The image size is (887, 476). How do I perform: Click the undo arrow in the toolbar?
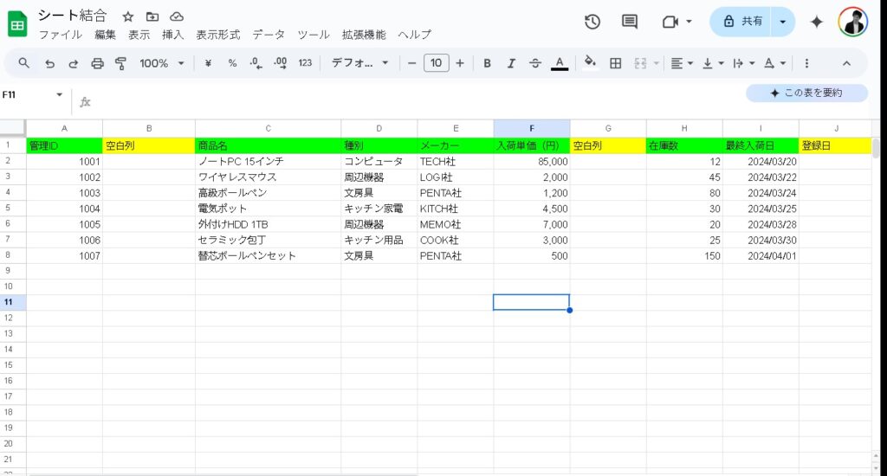[49, 63]
